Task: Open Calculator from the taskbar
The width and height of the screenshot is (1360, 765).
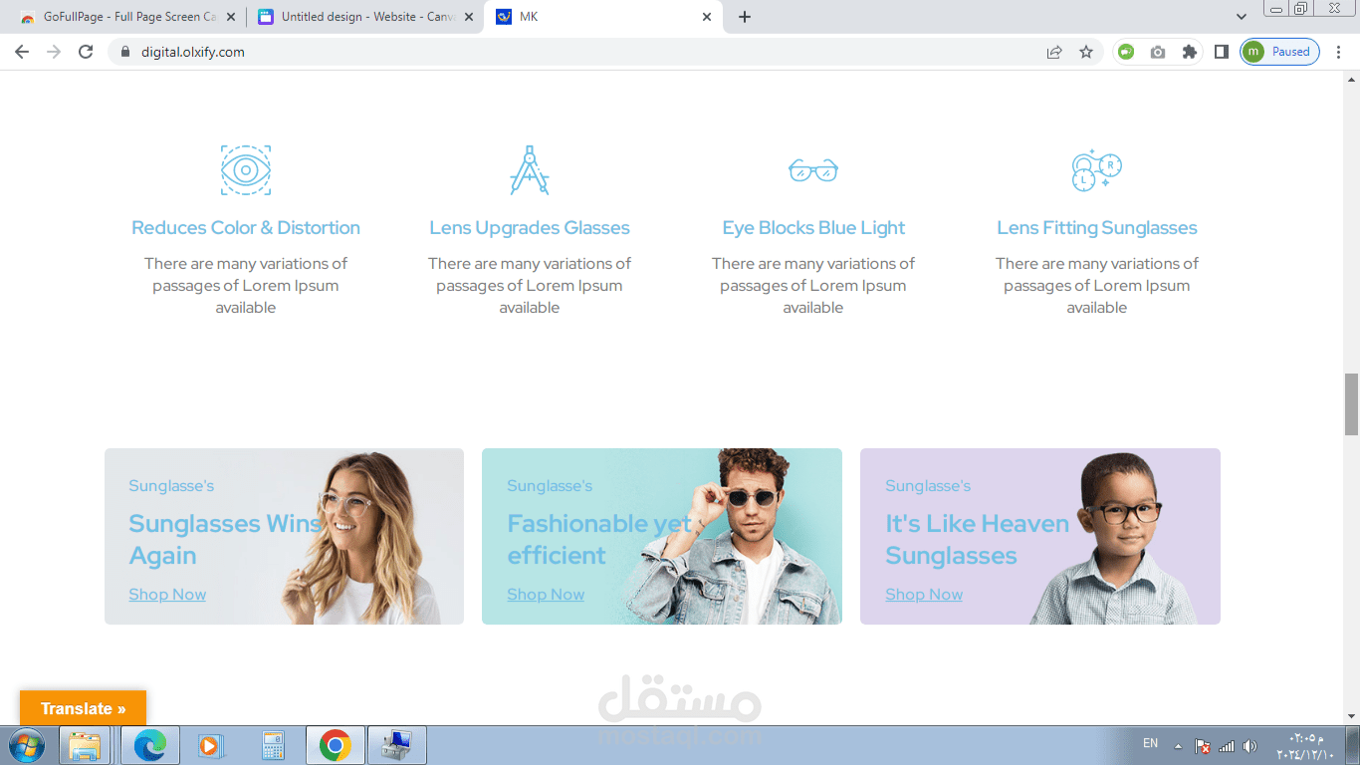Action: (x=273, y=745)
